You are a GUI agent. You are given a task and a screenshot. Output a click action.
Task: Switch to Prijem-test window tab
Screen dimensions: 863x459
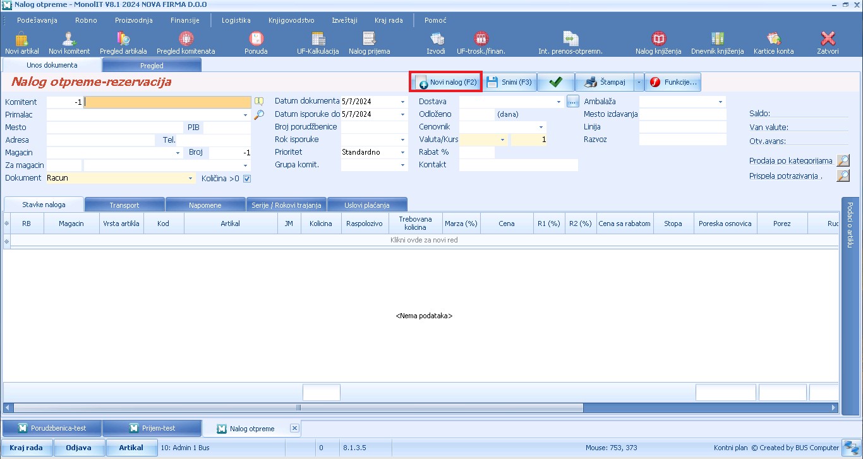point(152,428)
